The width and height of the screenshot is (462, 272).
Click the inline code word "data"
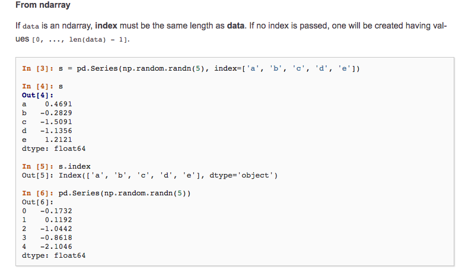(31, 27)
